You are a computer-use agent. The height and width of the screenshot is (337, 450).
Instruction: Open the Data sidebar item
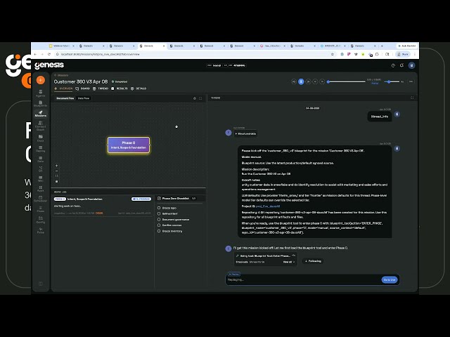41,159
